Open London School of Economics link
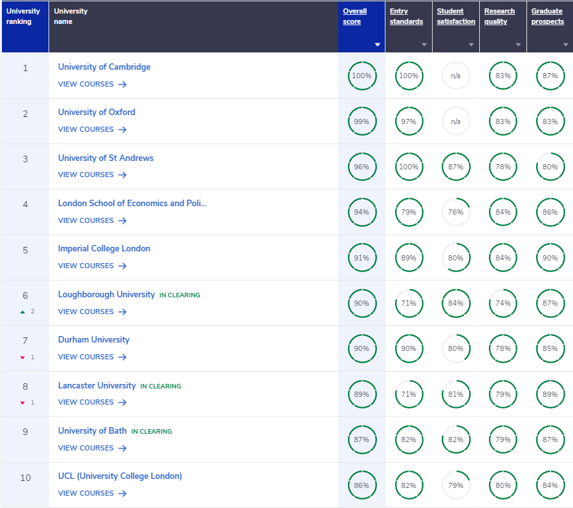Image resolution: width=573 pixels, height=508 pixels. (x=133, y=203)
